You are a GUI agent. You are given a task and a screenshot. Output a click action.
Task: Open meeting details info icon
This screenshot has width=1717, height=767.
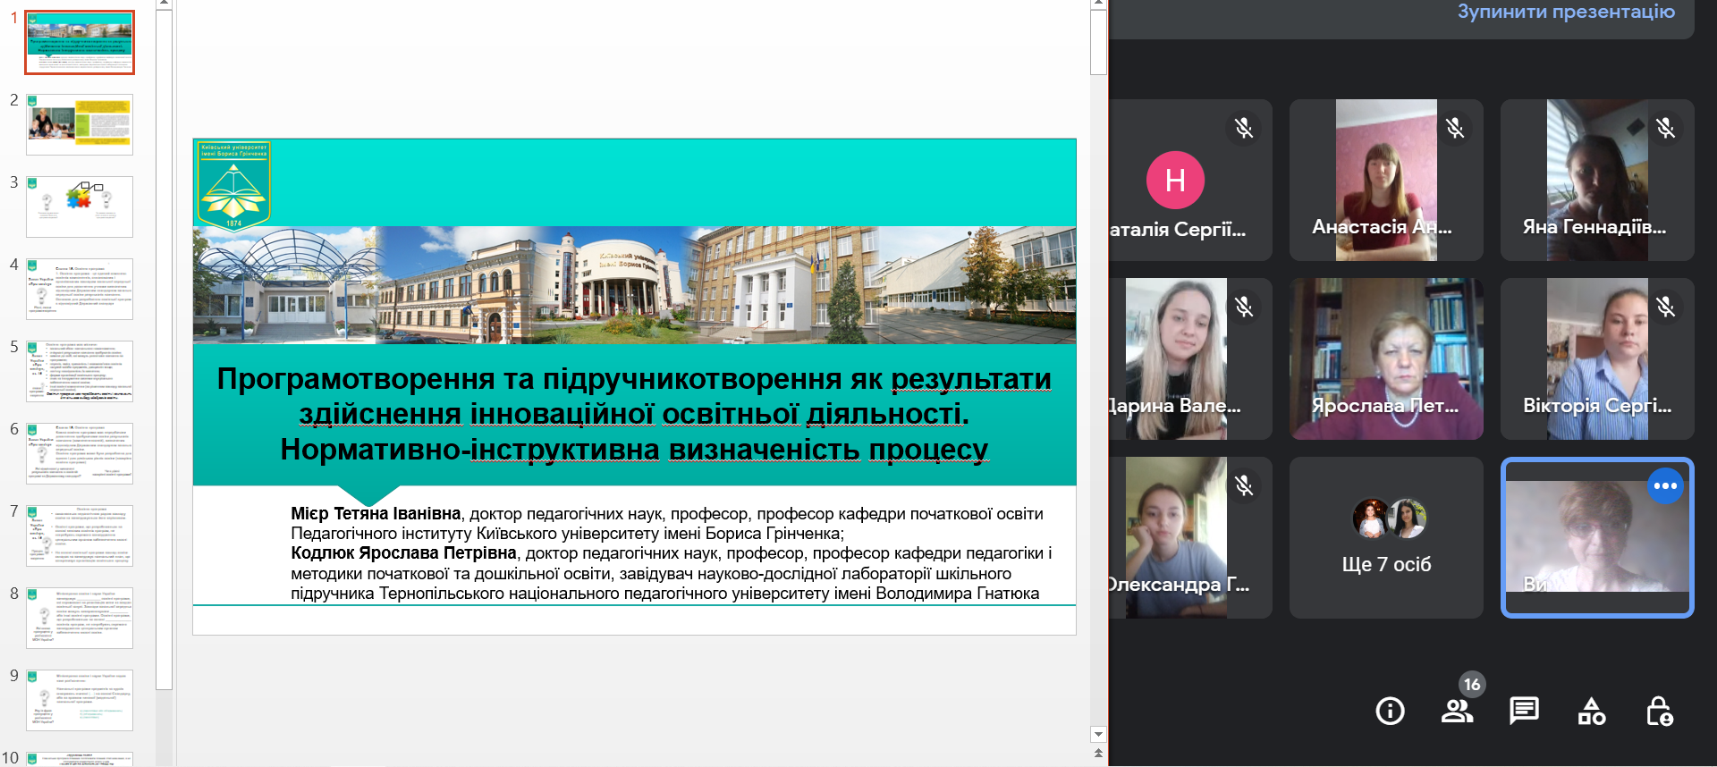click(x=1390, y=712)
